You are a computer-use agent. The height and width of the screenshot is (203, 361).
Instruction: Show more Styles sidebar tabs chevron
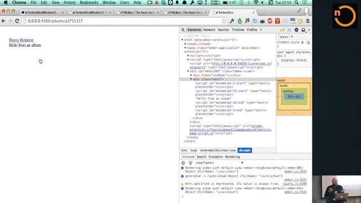(x=292, y=37)
